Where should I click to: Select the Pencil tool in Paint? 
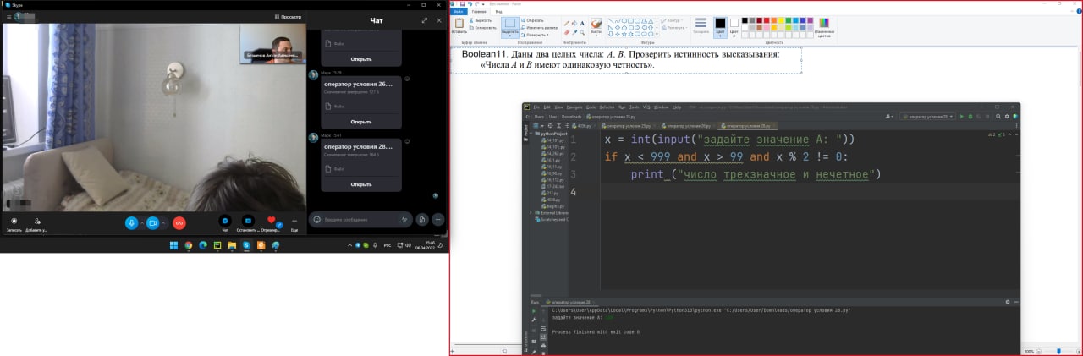click(x=567, y=24)
